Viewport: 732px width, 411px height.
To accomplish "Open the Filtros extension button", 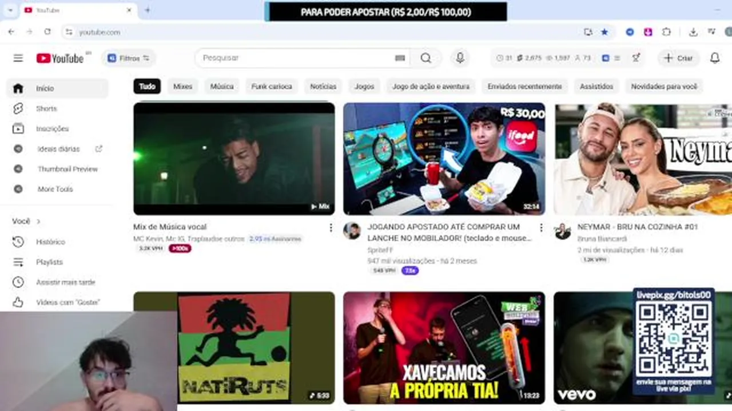I will [128, 58].
